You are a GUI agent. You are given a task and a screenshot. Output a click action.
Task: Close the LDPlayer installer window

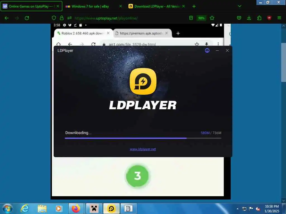point(227,50)
